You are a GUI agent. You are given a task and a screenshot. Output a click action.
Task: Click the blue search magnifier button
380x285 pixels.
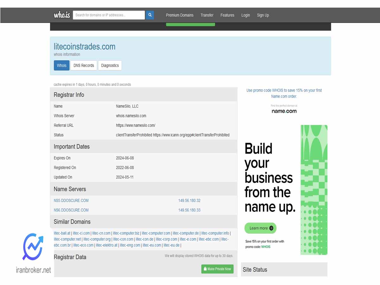pyautogui.click(x=150, y=15)
